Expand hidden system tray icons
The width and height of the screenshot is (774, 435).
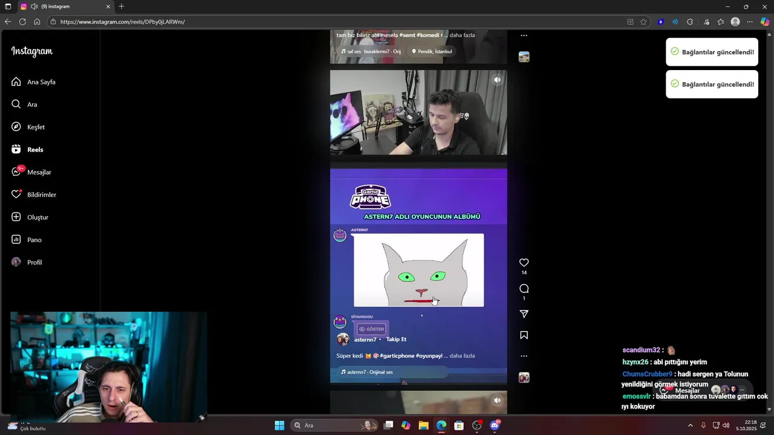tap(691, 425)
